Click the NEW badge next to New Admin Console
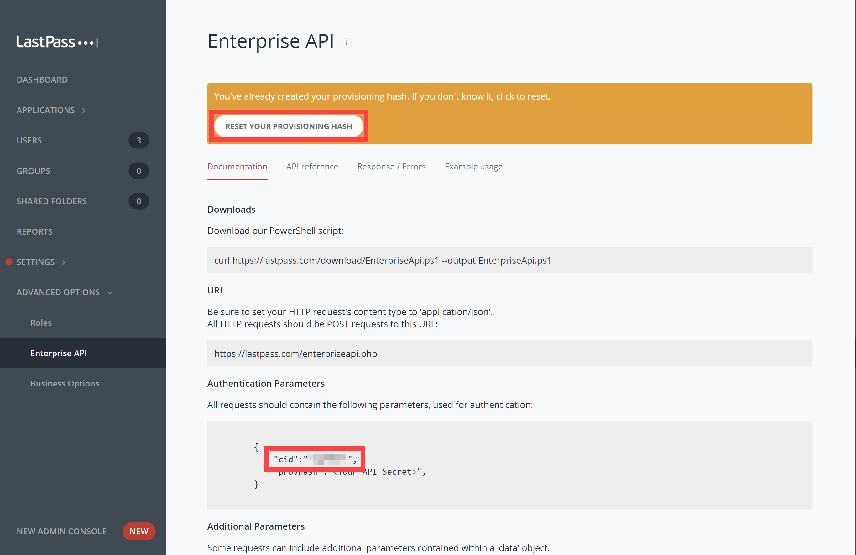The height and width of the screenshot is (555, 856). pyautogui.click(x=139, y=531)
